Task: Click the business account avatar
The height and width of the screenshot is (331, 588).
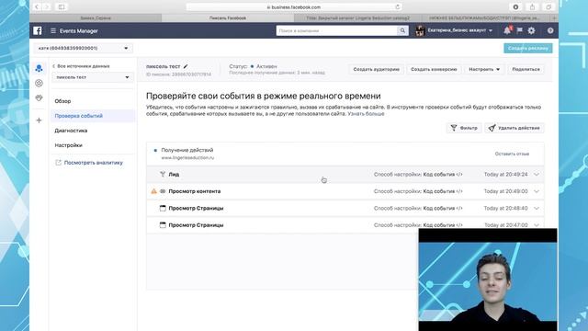Action: (420, 30)
